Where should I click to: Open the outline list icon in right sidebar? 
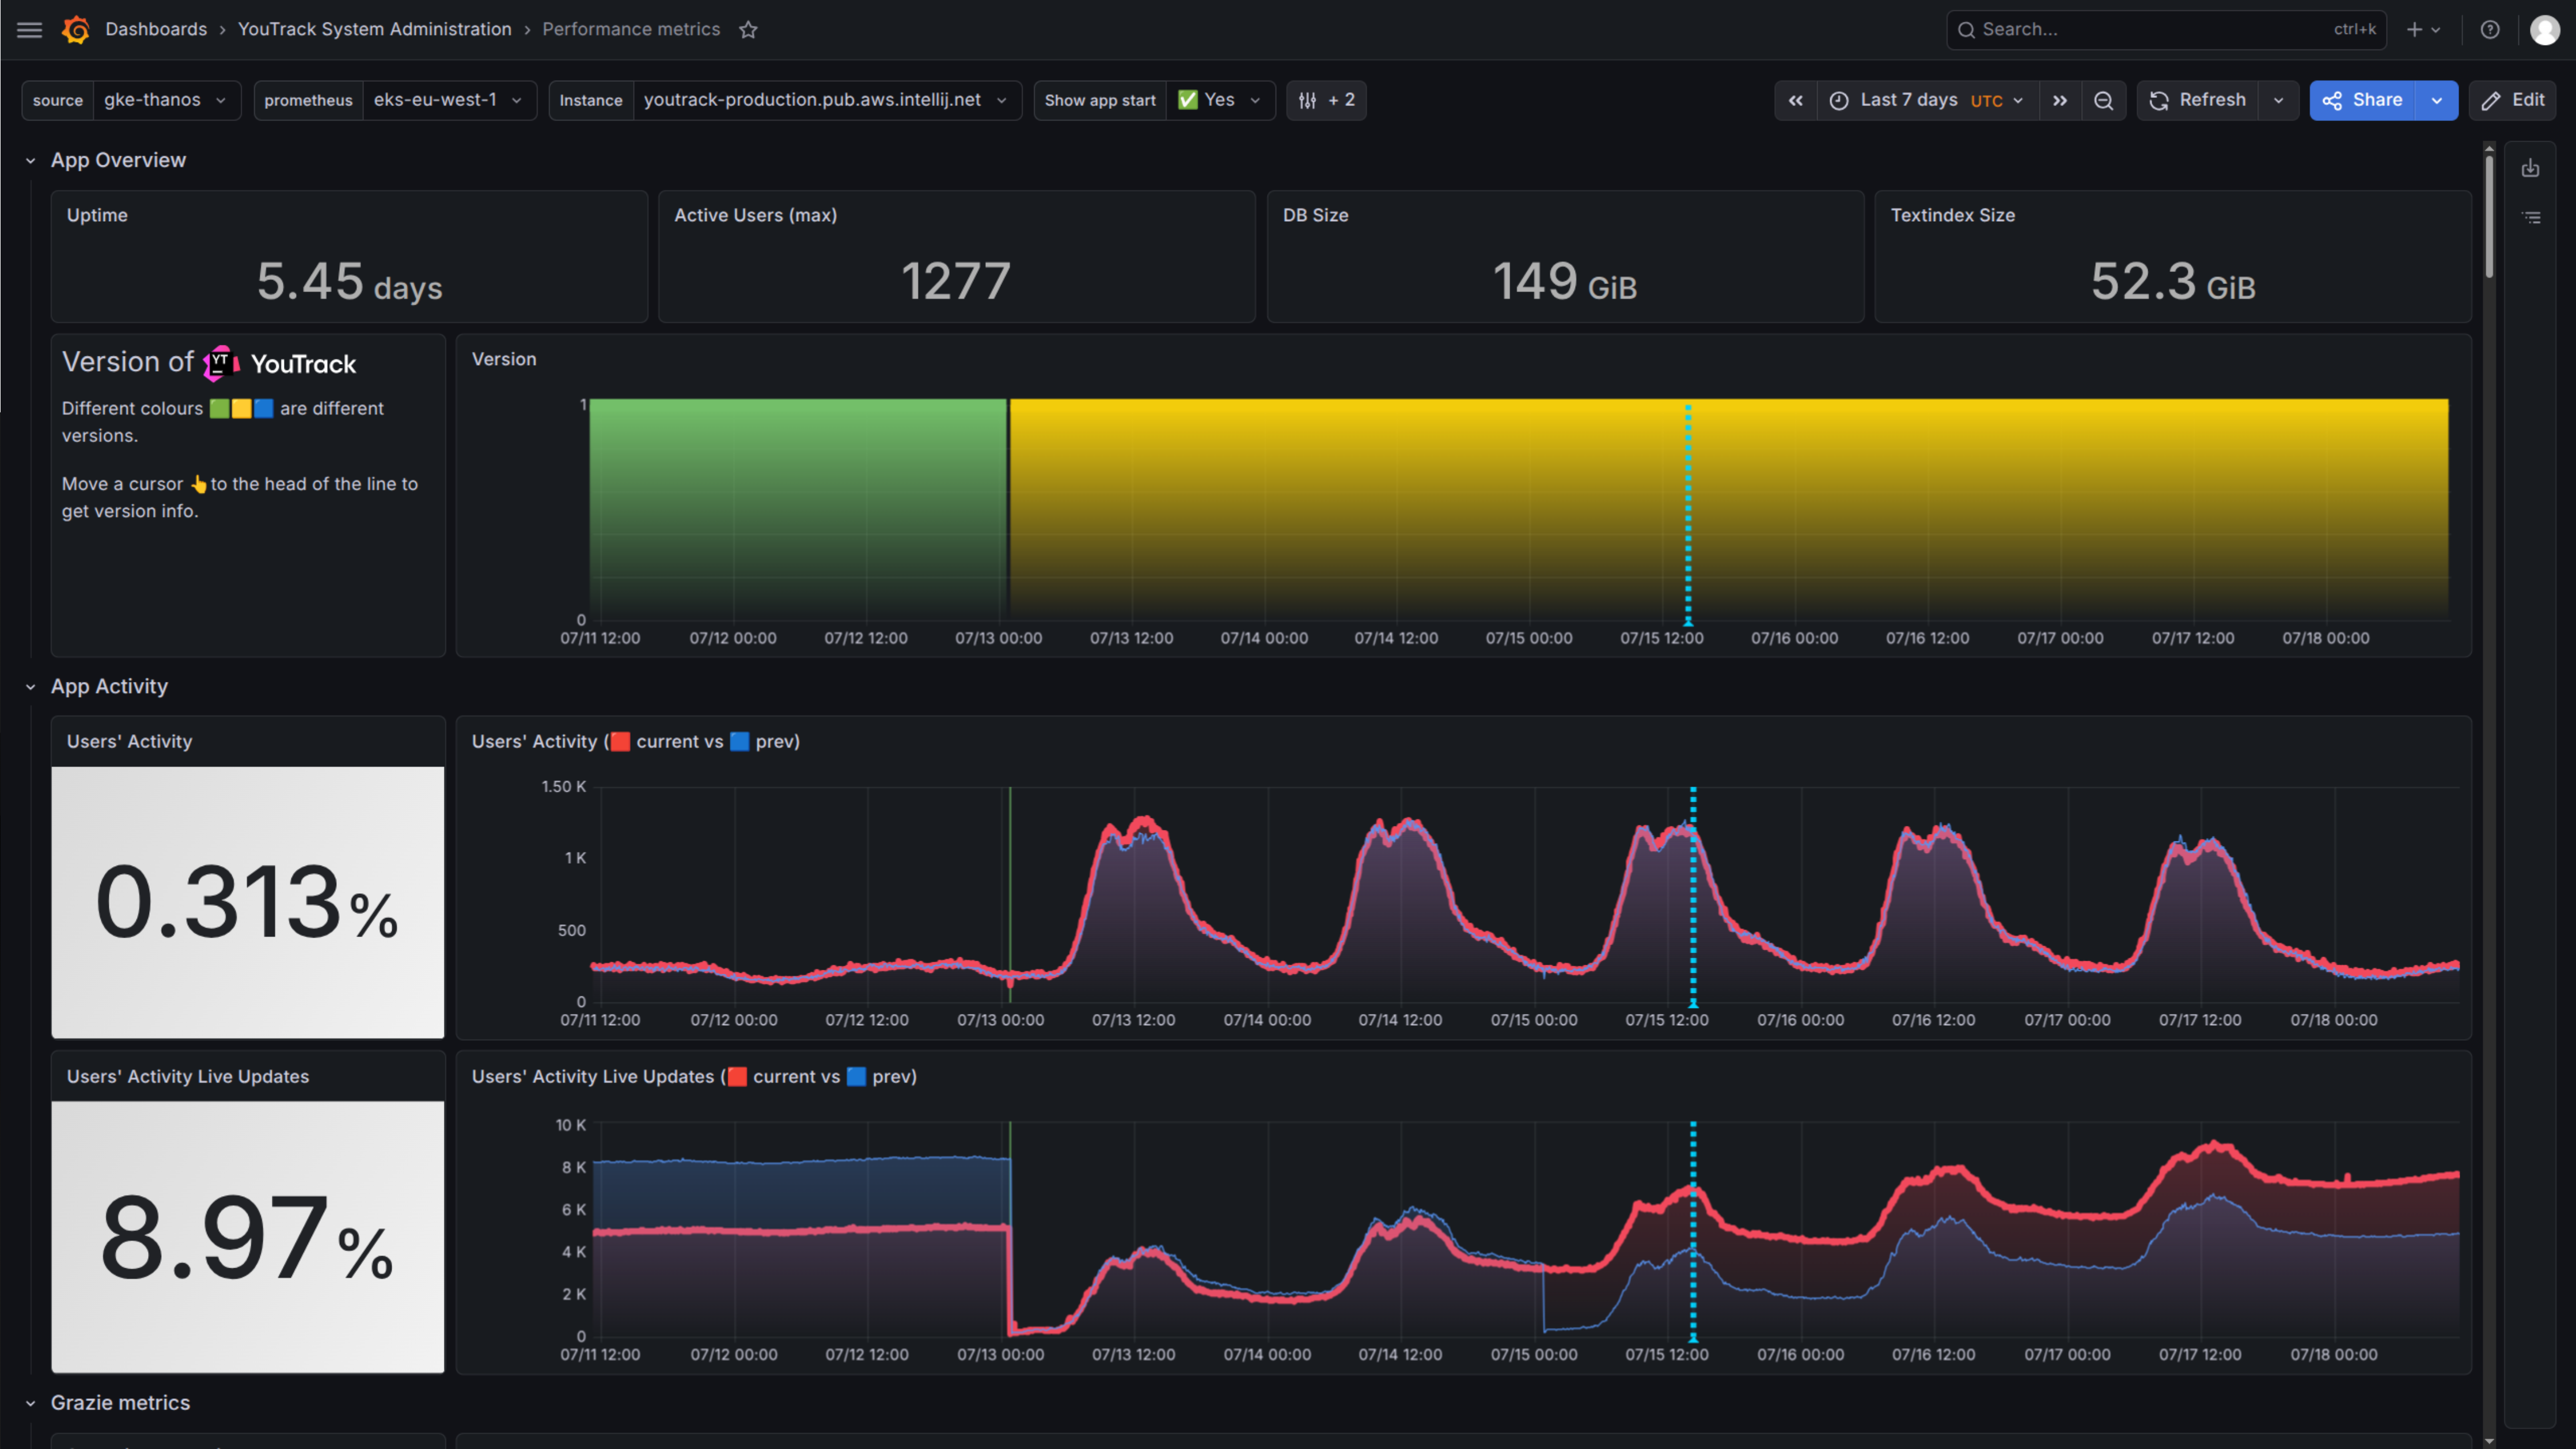[2530, 217]
